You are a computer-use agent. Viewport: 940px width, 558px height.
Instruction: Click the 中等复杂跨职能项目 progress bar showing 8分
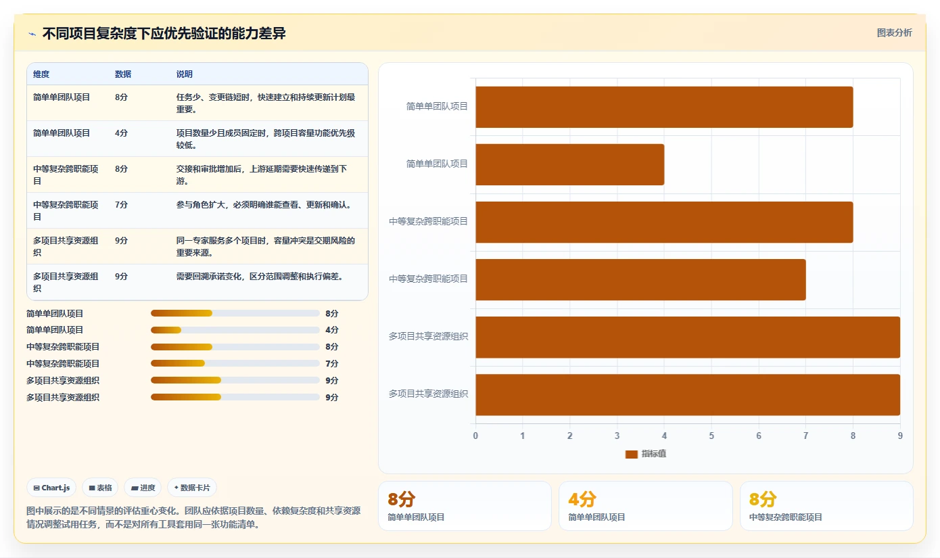coord(235,347)
